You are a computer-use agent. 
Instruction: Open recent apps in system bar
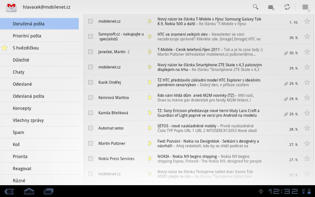48,191
